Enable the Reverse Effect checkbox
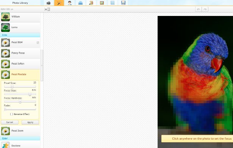Image resolution: width=233 pixels, height=148 pixels. tap(11, 114)
